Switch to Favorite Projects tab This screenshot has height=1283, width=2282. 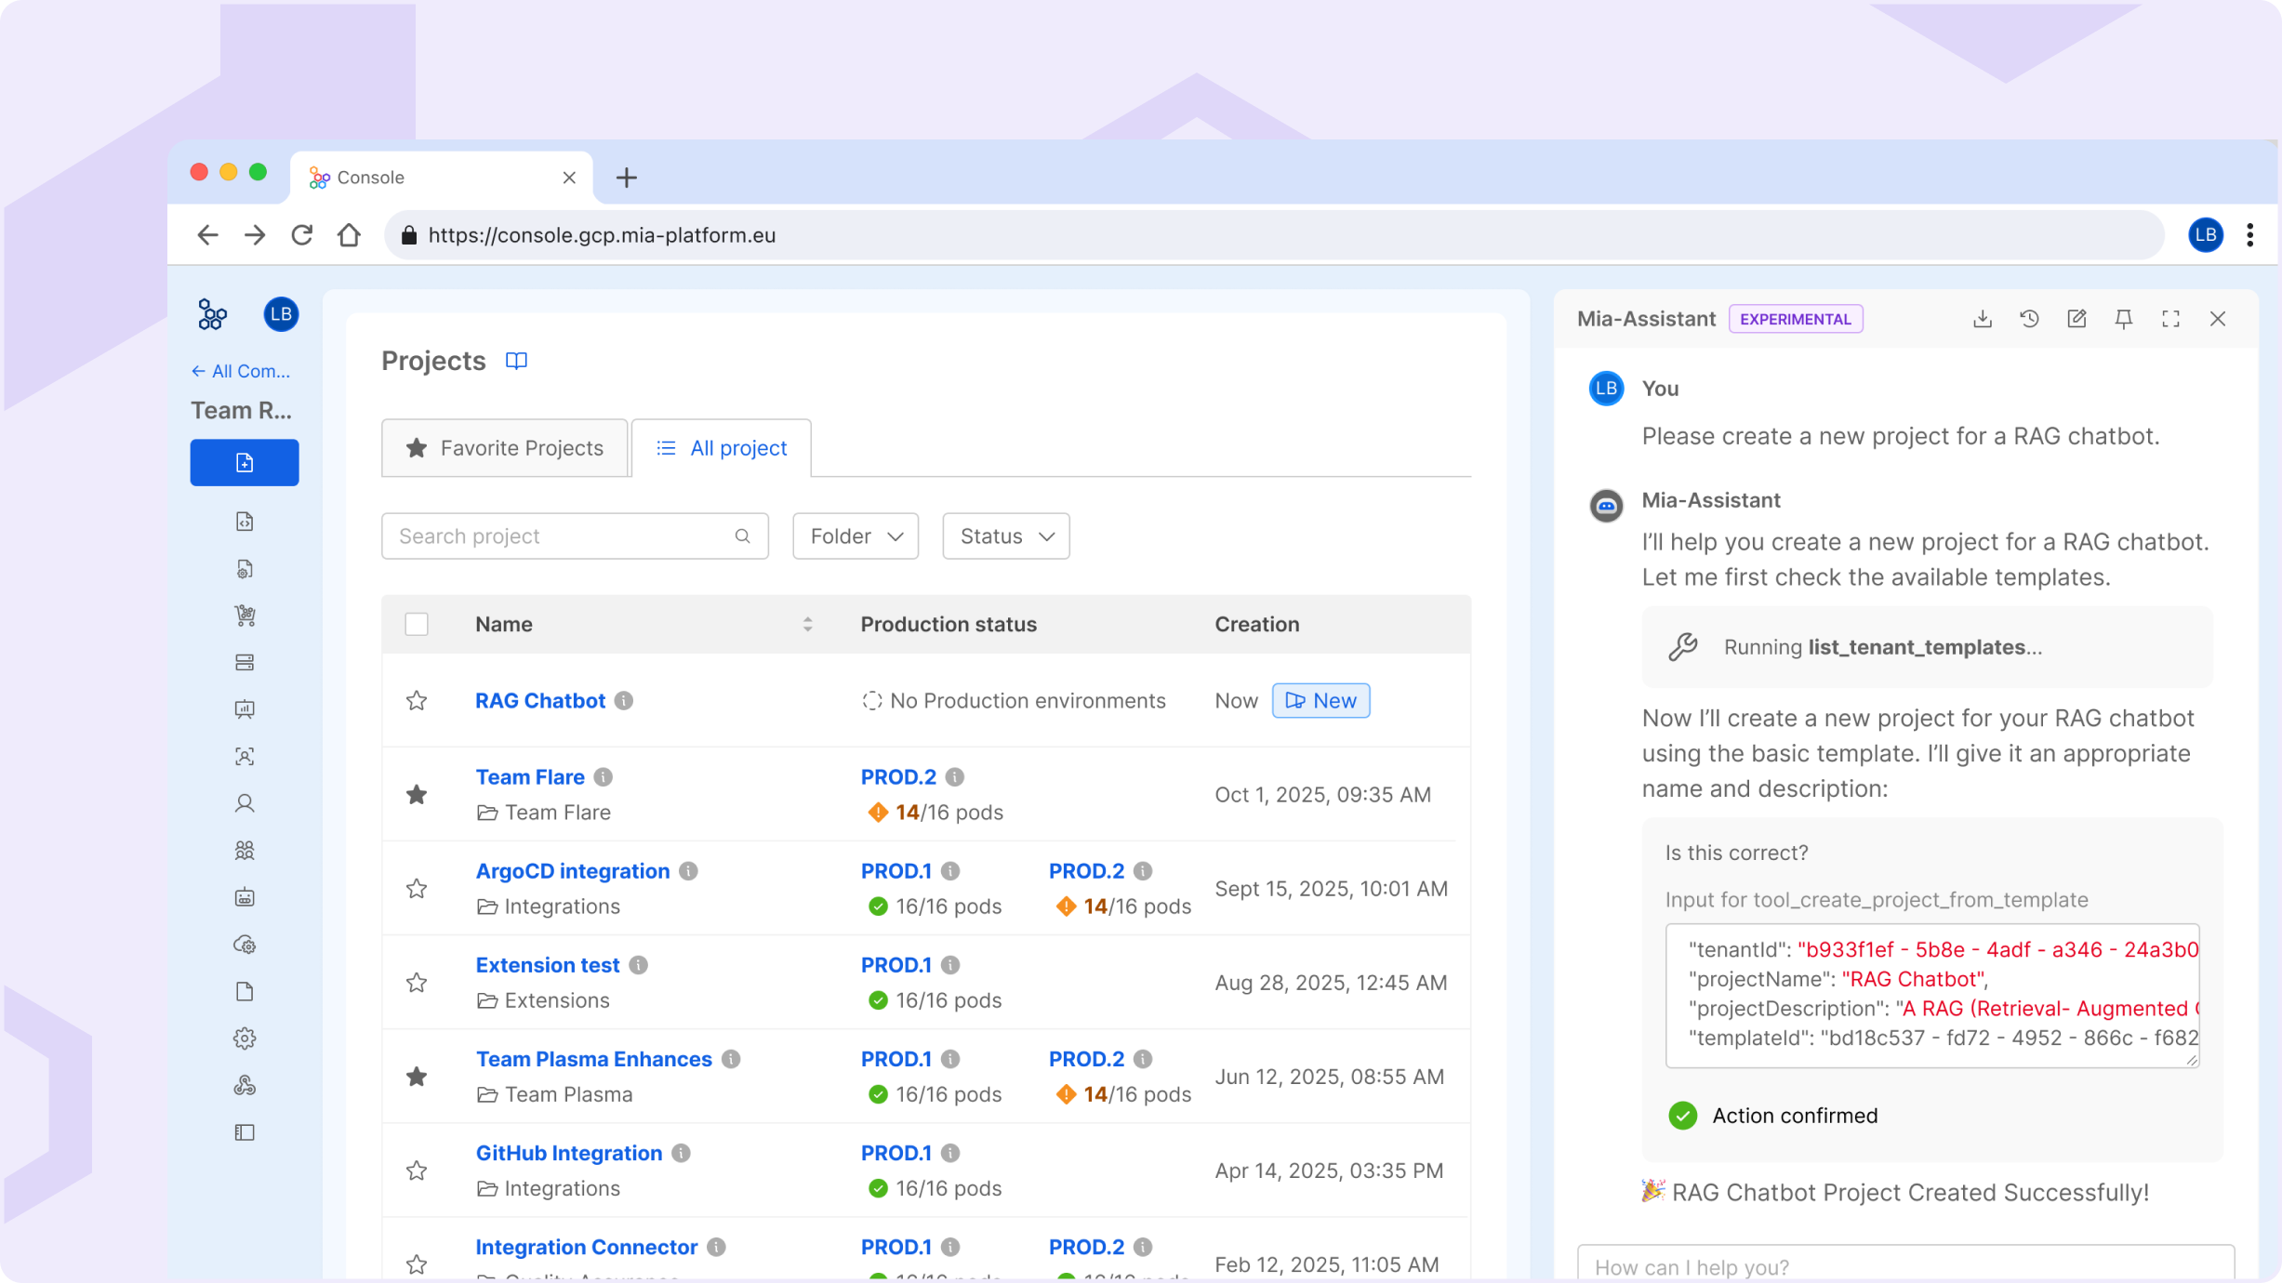tap(505, 448)
